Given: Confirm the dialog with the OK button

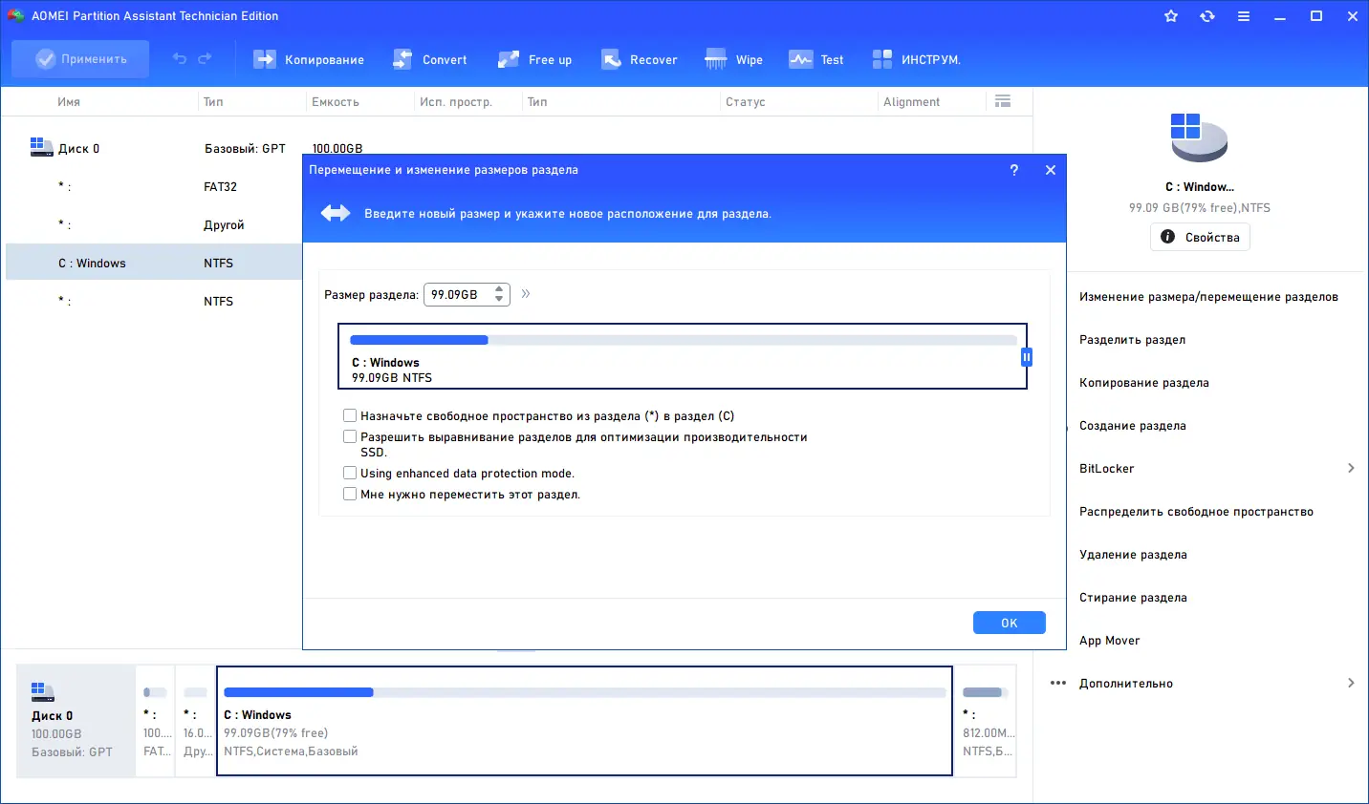Looking at the screenshot, I should point(1010,623).
